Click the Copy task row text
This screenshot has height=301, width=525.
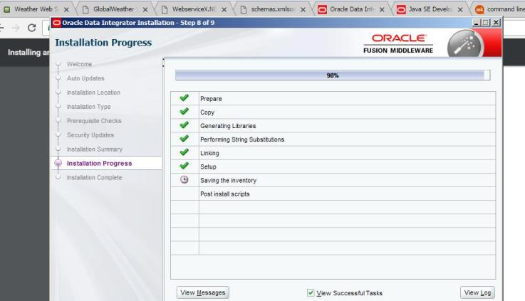(x=207, y=112)
